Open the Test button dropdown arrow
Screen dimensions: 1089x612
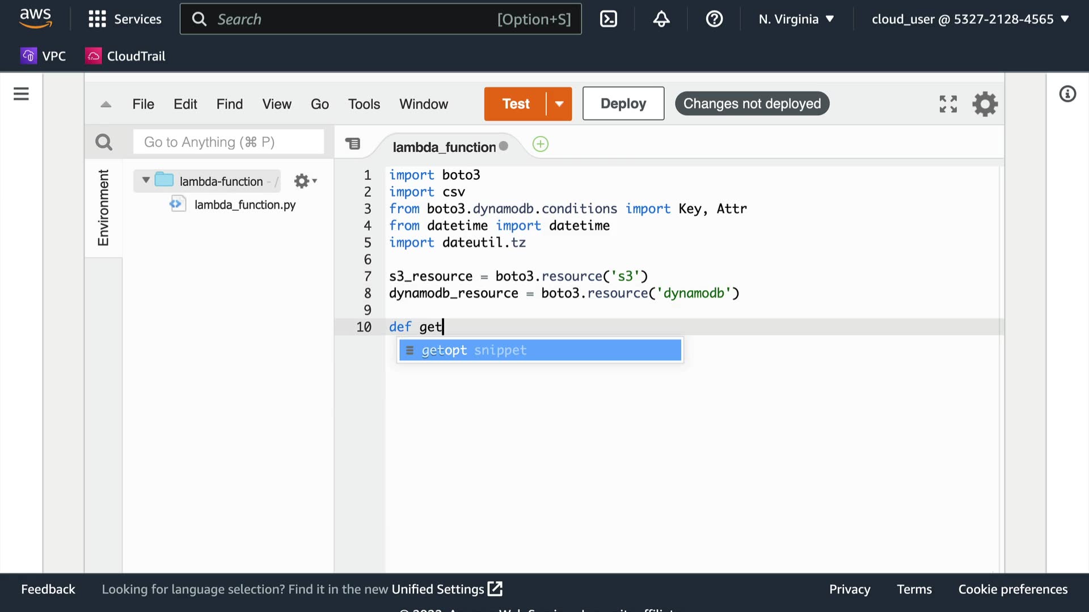point(559,104)
